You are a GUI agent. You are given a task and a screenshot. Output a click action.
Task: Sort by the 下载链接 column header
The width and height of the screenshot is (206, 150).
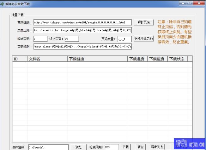coord(97,59)
